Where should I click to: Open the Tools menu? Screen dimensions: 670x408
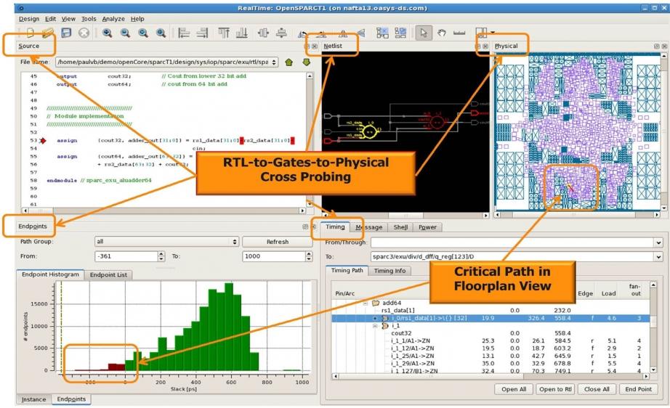tap(89, 19)
